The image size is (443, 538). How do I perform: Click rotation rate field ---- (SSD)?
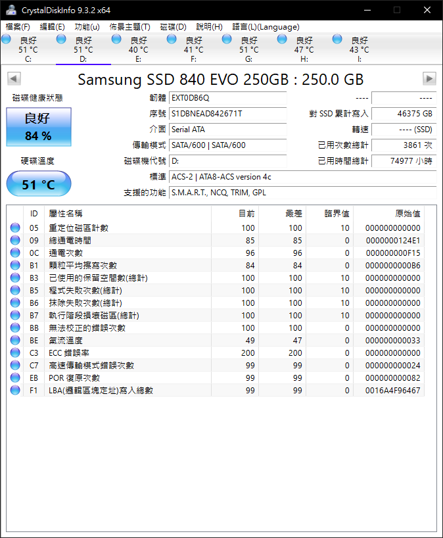(x=404, y=130)
